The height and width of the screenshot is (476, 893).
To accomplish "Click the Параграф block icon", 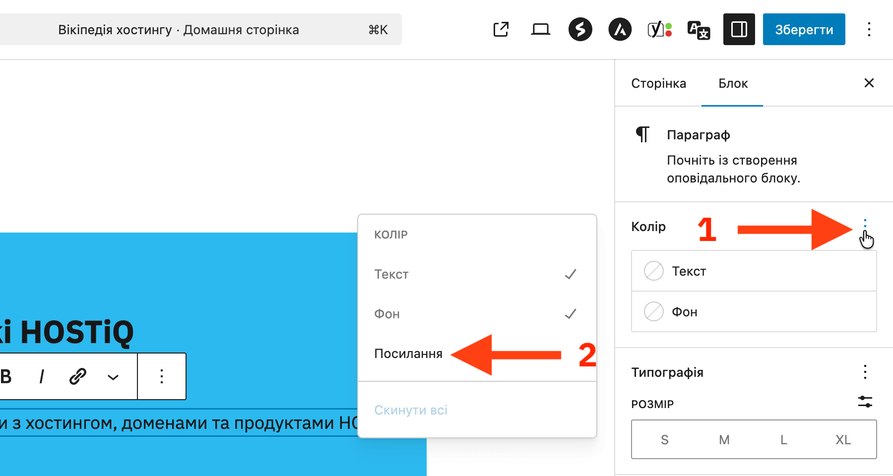I will [642, 134].
